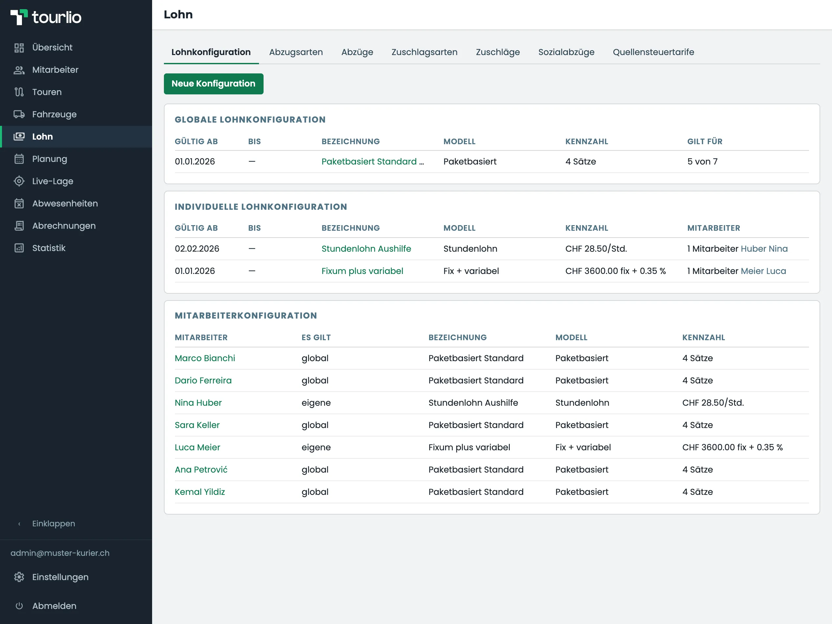Screen dimensions: 832x624
Task: Open Abwesenheiten calendar-x icon
Action: tap(19, 204)
